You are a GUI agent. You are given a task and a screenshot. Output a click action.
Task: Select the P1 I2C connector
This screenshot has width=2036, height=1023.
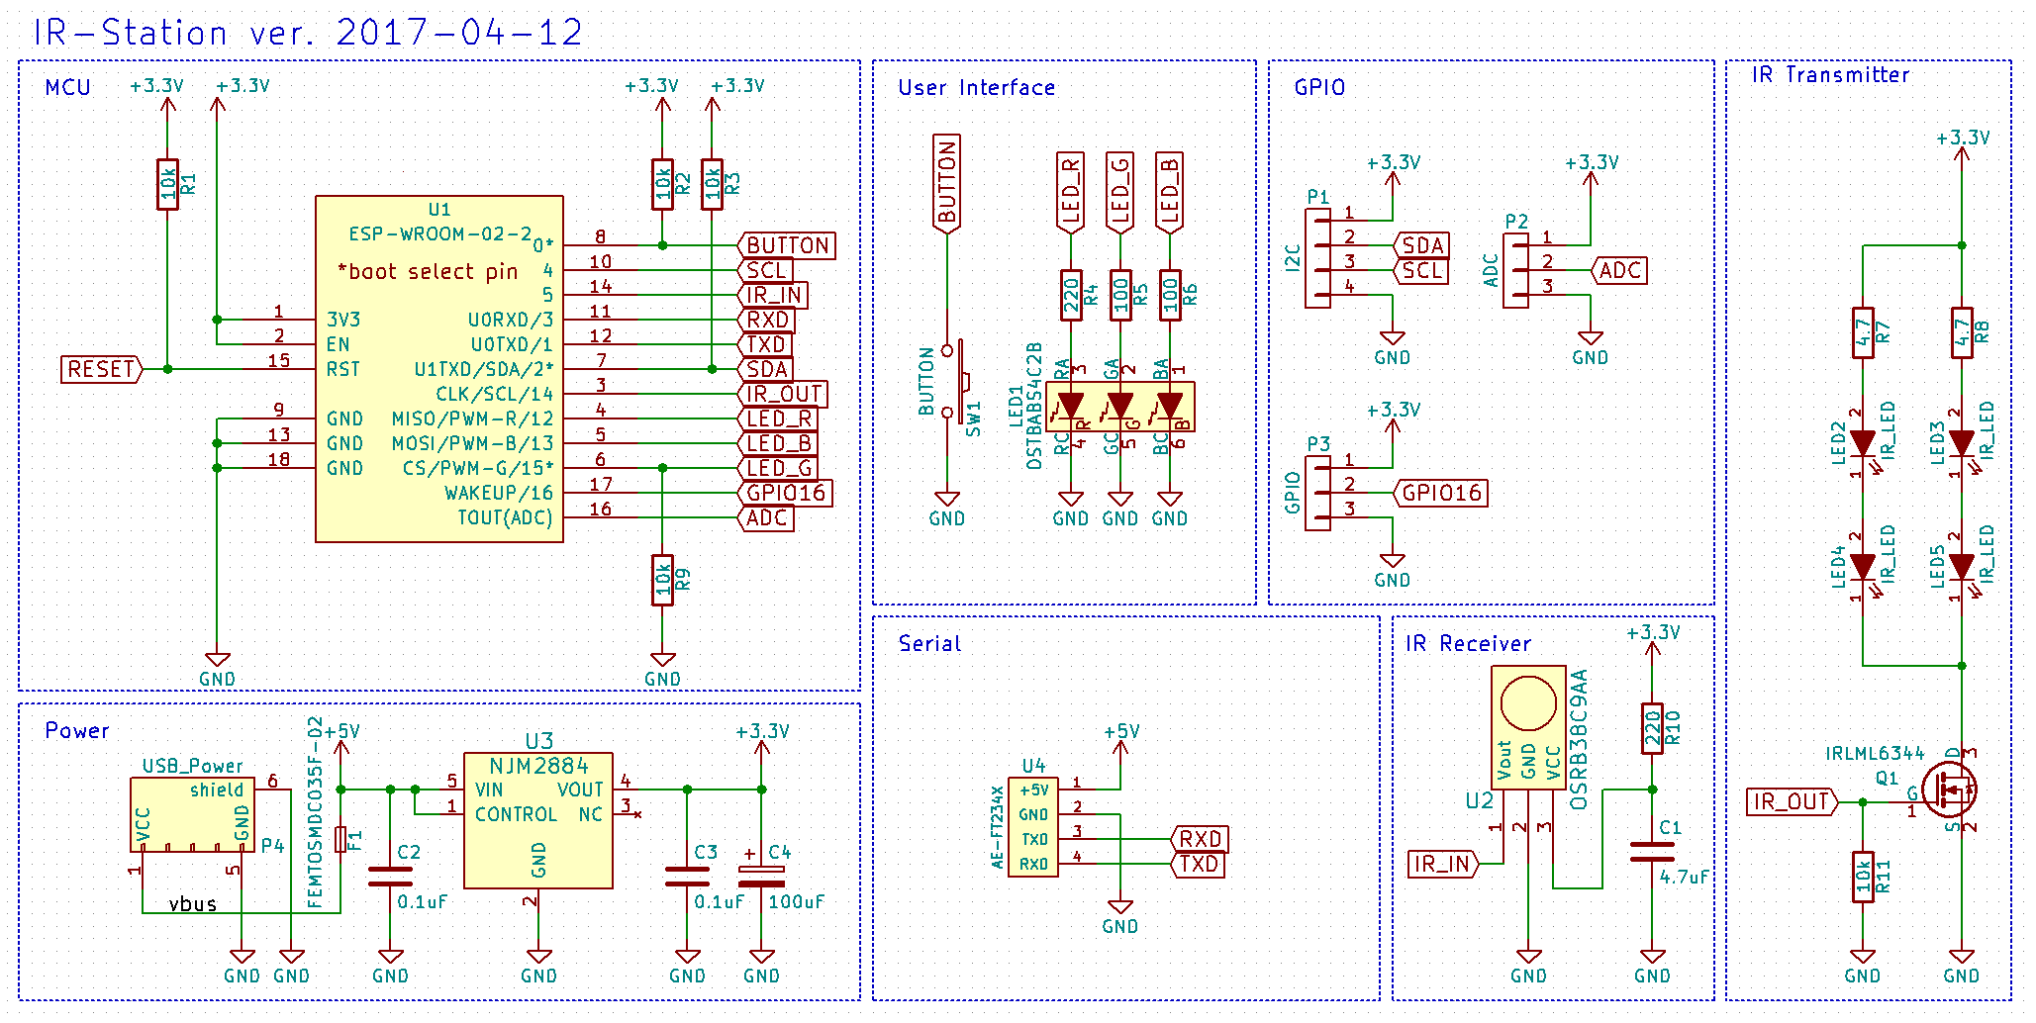1318,258
